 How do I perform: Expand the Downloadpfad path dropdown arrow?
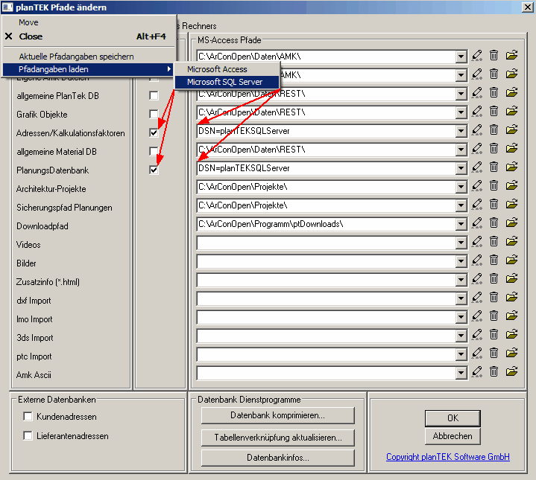(x=461, y=223)
